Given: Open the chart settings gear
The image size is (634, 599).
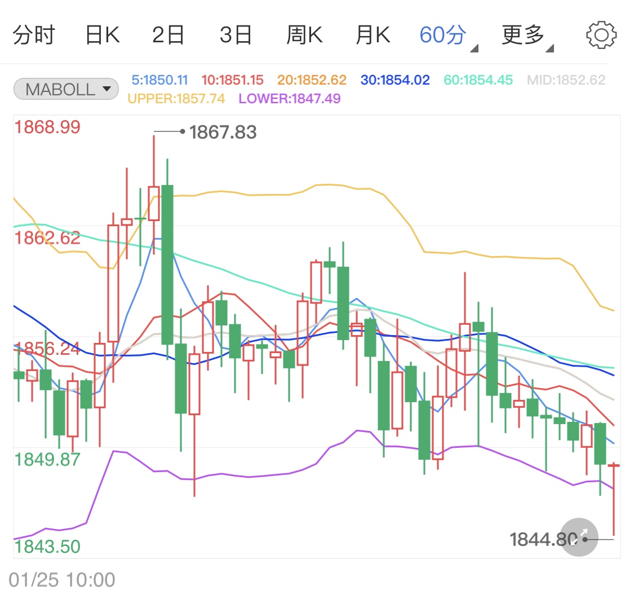Looking at the screenshot, I should 601,34.
